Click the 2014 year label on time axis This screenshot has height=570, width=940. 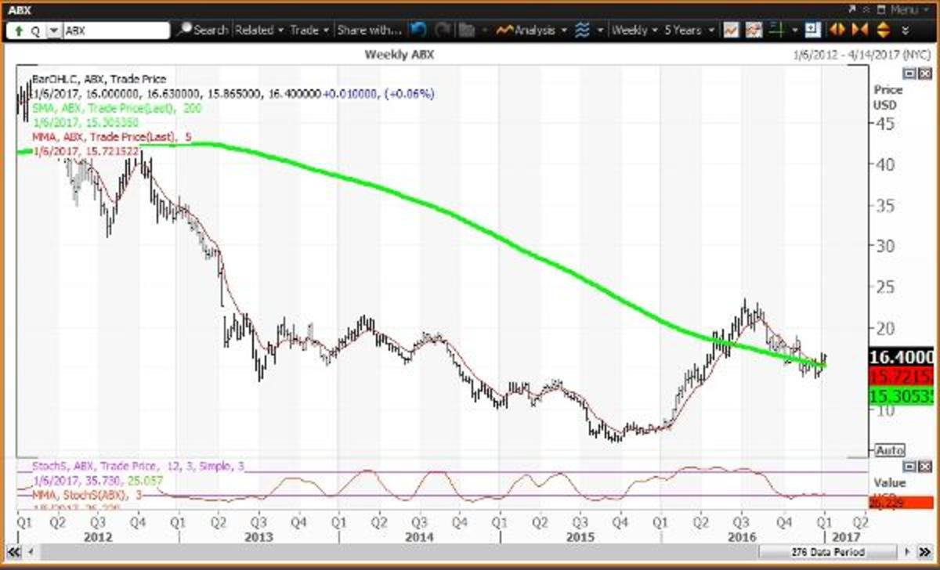click(x=419, y=537)
